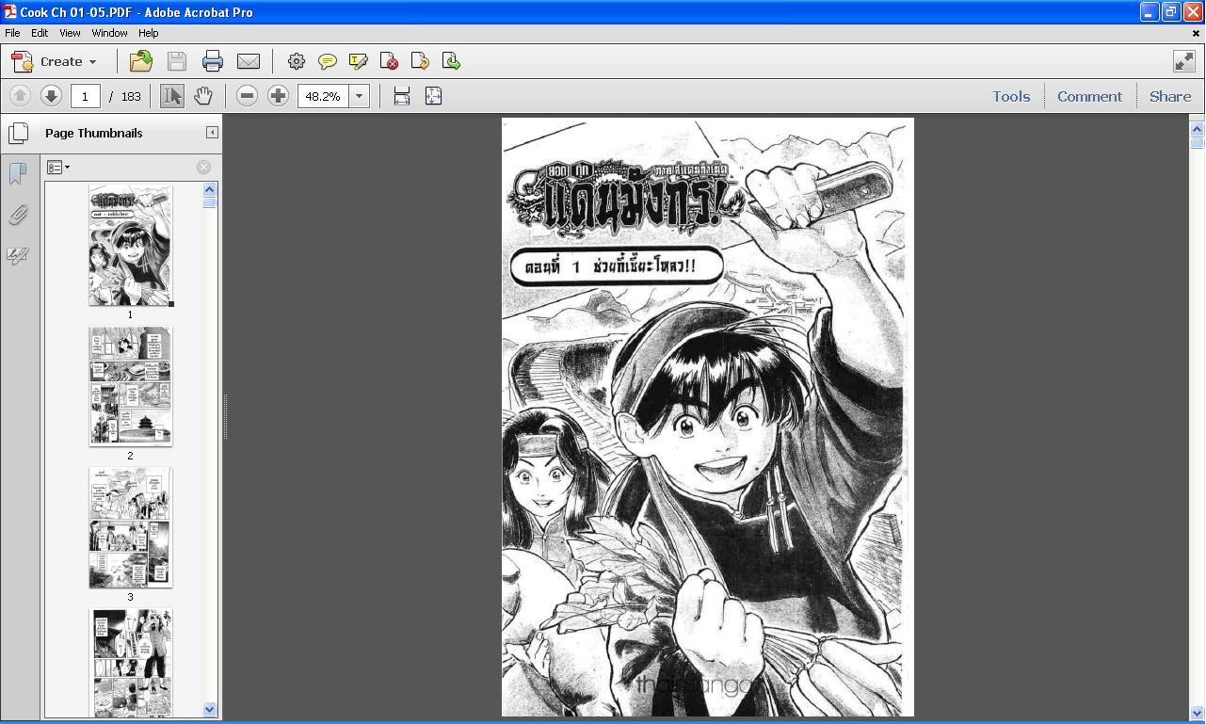Click thumbnails panel scroll down arrow

(x=210, y=709)
